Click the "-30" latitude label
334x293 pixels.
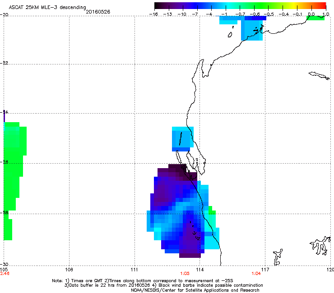pyautogui.click(x=4, y=264)
